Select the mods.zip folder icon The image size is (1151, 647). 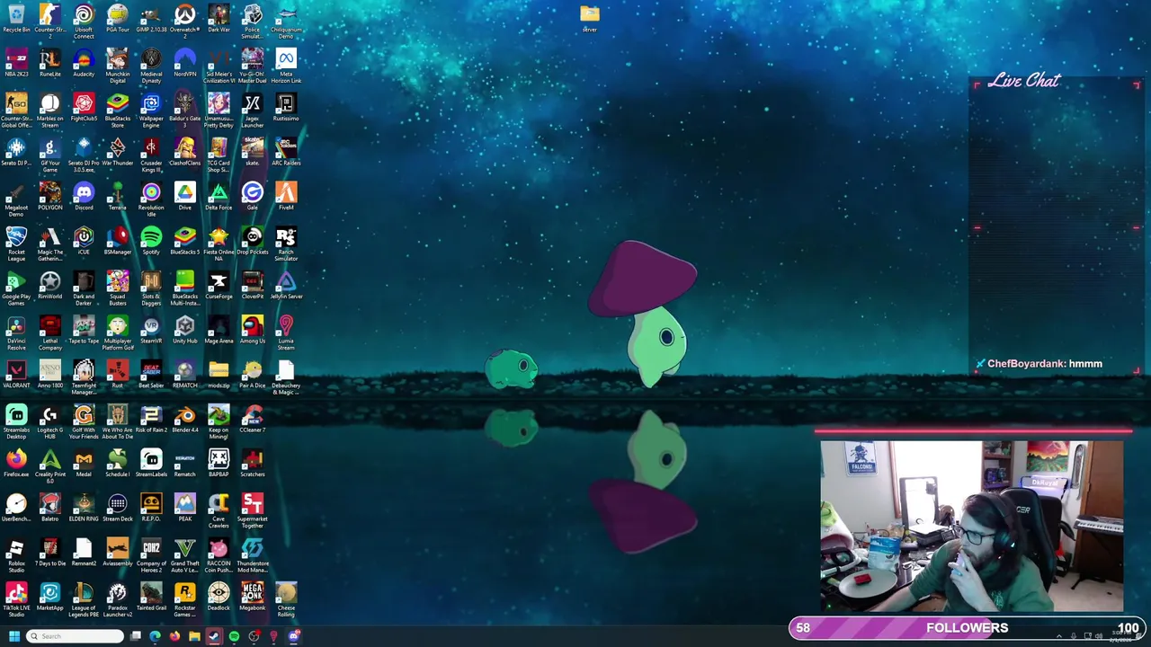pos(219,375)
